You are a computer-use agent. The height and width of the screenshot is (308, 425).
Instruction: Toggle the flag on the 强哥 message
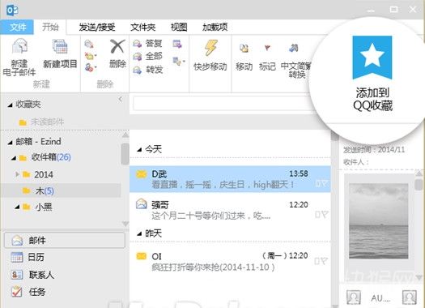(325, 215)
